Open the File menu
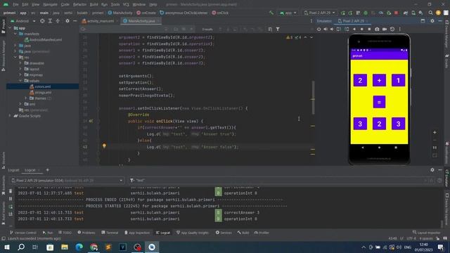Image resolution: width=450 pixels, height=253 pixels. 15,5
